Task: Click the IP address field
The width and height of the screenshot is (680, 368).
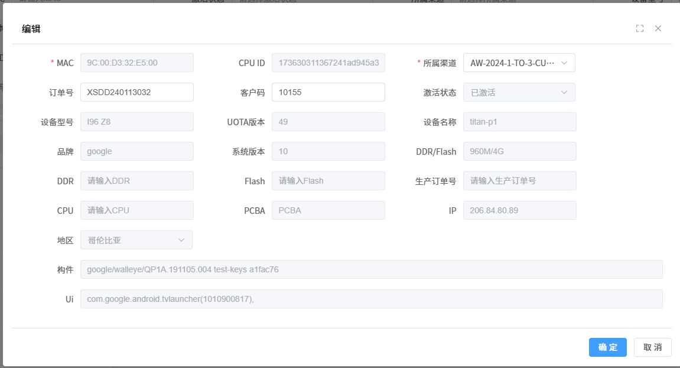Action: (519, 210)
